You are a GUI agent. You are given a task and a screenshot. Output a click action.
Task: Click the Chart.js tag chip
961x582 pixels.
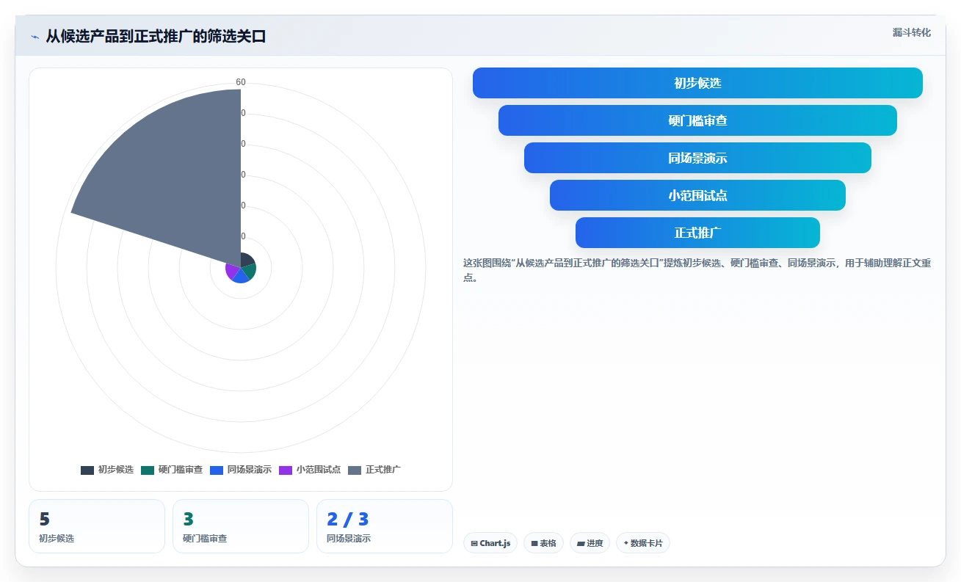490,543
